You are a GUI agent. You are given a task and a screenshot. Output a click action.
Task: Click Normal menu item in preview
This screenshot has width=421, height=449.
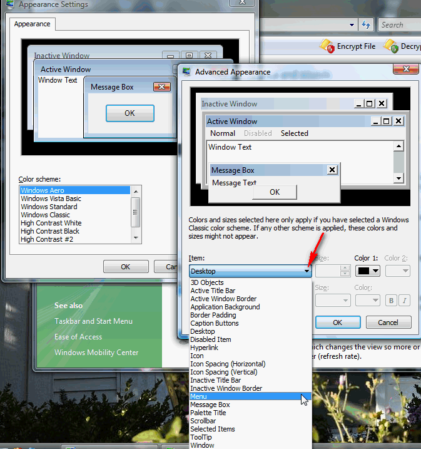(x=223, y=133)
